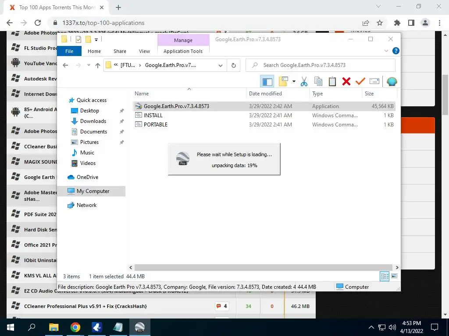The height and width of the screenshot is (336, 449).
Task: Click the Windows Start button
Action: pos(11,327)
